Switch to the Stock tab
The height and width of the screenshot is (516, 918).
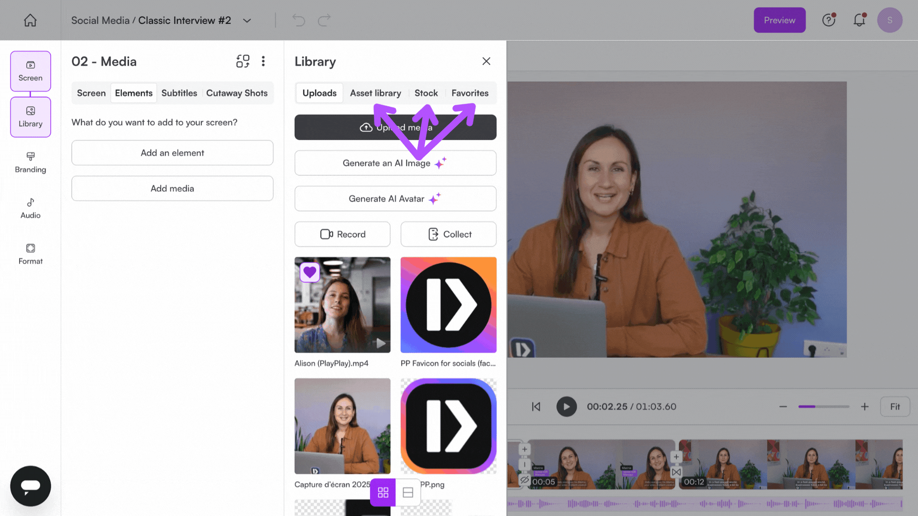[426, 93]
